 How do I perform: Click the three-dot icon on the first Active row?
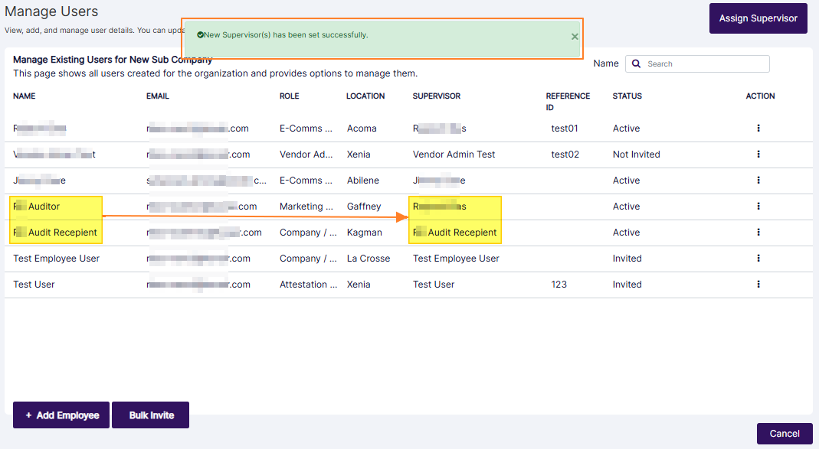[758, 128]
